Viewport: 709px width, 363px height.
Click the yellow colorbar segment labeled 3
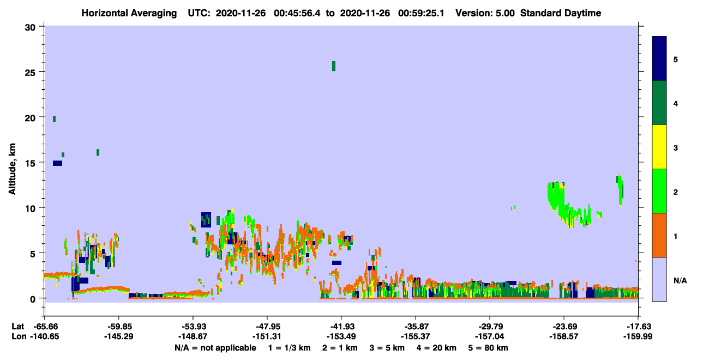click(x=659, y=147)
